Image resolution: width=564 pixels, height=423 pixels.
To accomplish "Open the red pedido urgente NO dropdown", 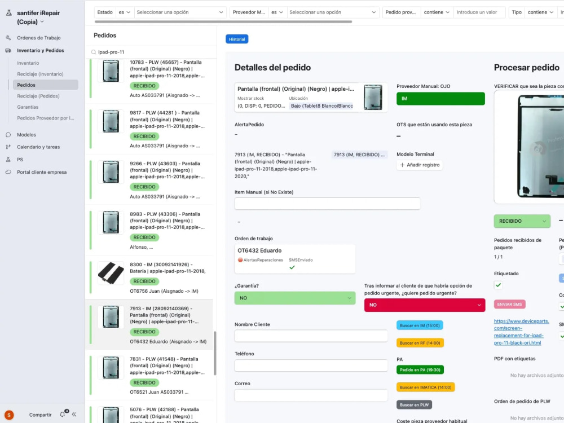I will (425, 305).
